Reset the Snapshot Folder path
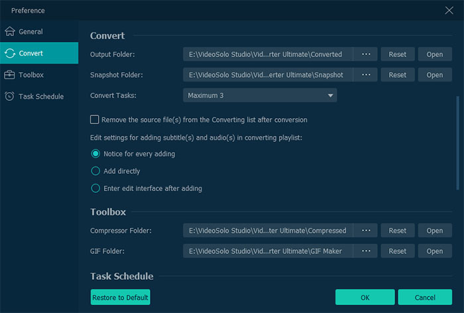Viewport: 464px width, 313px height. 398,75
